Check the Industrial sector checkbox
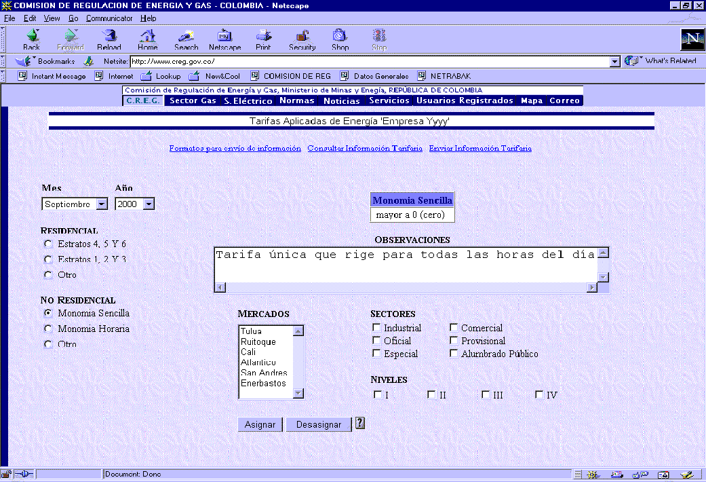The image size is (706, 482). tap(376, 328)
